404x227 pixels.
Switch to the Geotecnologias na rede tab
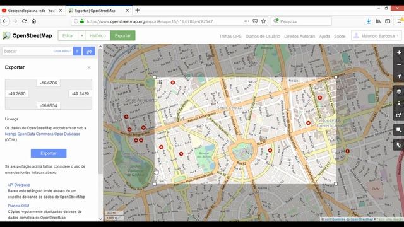pos(33,11)
